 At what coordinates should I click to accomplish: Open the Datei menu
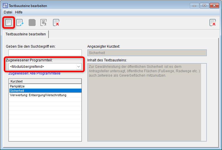click(x=8, y=12)
